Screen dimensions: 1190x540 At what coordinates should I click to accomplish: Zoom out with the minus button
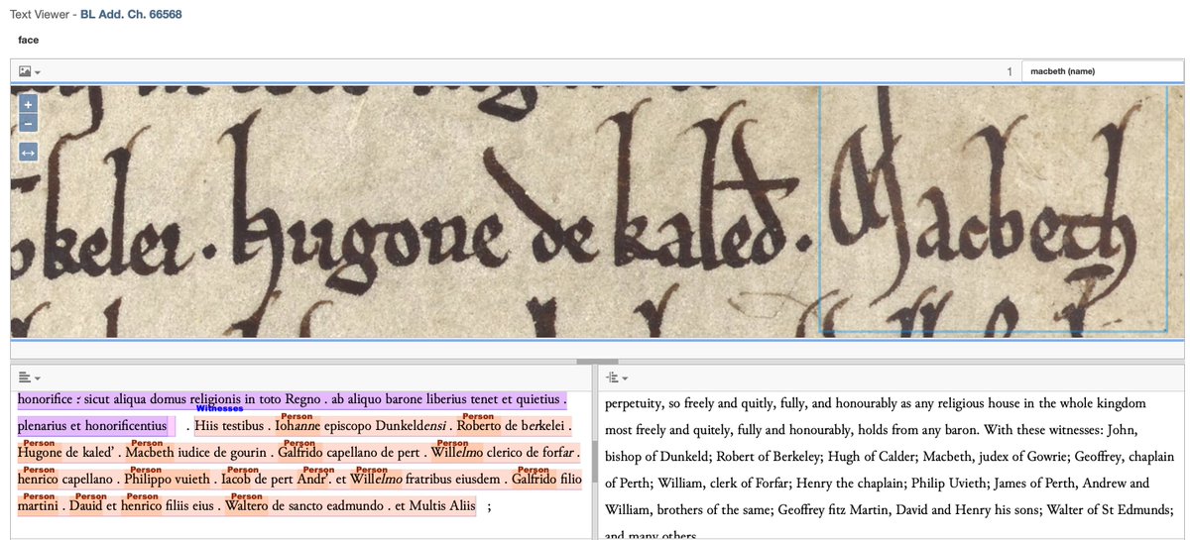pos(28,123)
